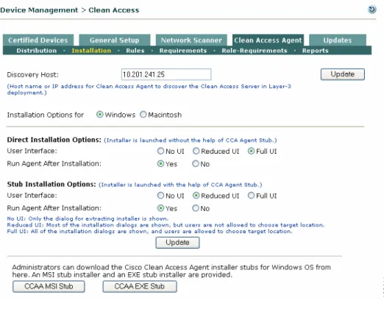The width and height of the screenshot is (384, 323).
Task: Click the Device Management breadcrumb
Action: click(39, 10)
